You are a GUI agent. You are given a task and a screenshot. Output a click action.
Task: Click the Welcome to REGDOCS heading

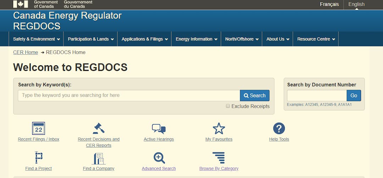pos(70,67)
